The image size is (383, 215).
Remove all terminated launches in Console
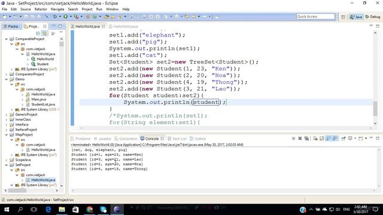[306, 139]
